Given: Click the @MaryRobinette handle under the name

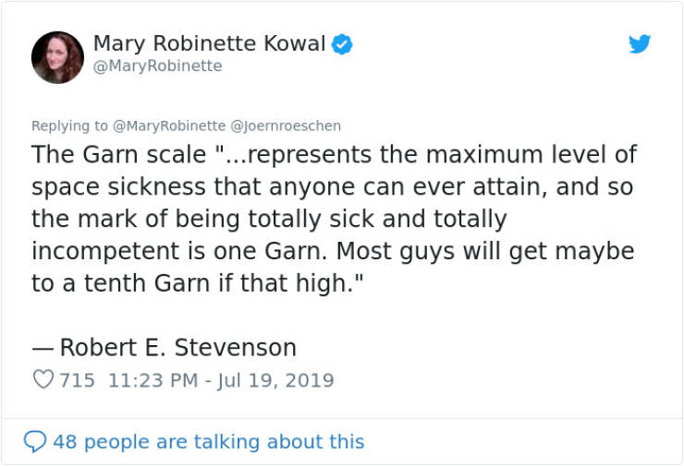Looking at the screenshot, I should tap(157, 66).
